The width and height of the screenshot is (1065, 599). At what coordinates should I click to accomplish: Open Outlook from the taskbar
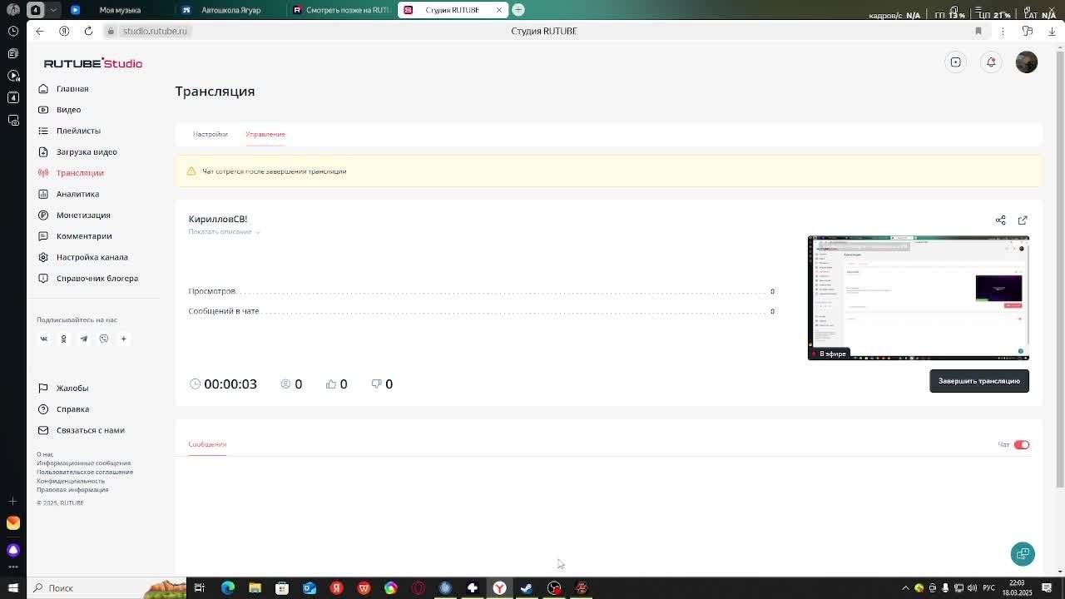pyautogui.click(x=310, y=588)
